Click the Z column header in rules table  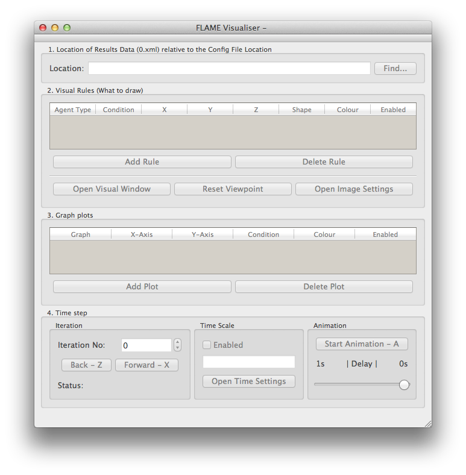(256, 110)
